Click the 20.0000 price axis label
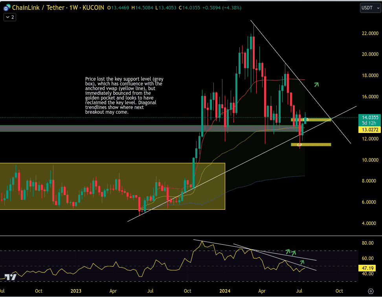This screenshot has width=382, height=297. pos(370,54)
